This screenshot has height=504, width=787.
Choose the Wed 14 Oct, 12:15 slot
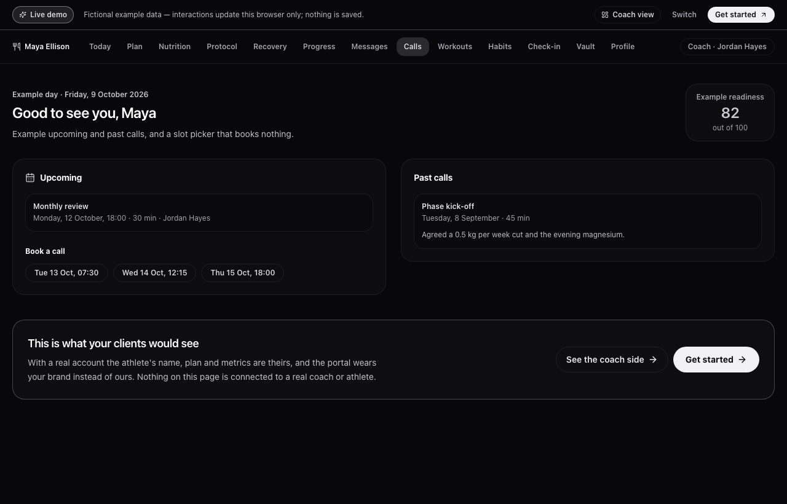[154, 273]
